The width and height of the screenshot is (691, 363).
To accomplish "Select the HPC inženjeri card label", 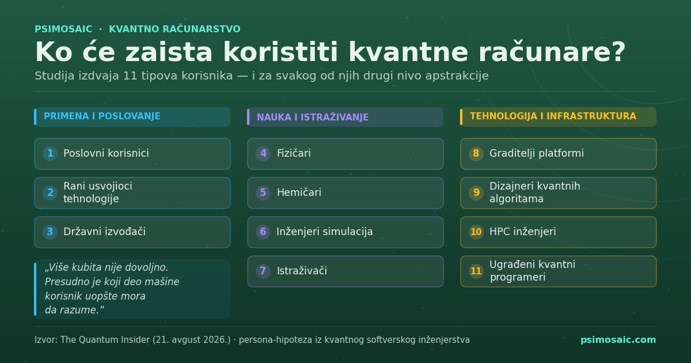I will 523,232.
